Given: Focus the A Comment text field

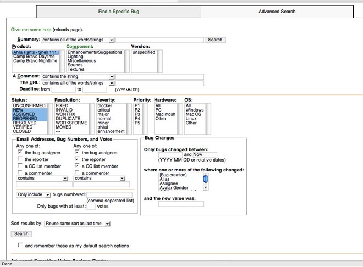Looking at the screenshot, I should coord(159,77).
